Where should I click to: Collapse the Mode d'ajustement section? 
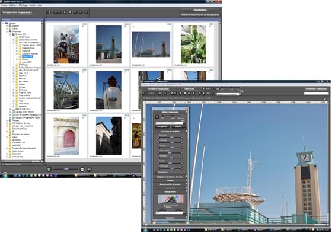[186, 112]
